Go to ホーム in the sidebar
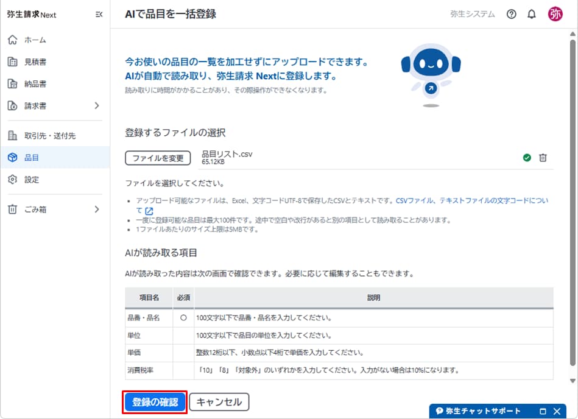This screenshot has height=419, width=578. pos(35,40)
